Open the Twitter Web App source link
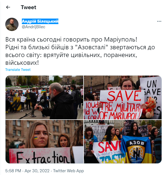The width and height of the screenshot is (166, 175). [68, 171]
